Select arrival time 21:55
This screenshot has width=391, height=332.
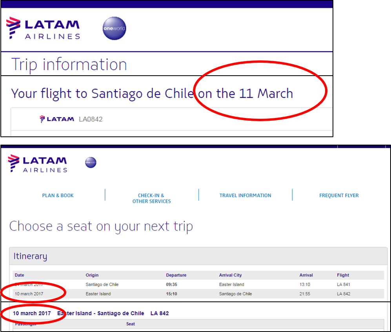coord(305,294)
